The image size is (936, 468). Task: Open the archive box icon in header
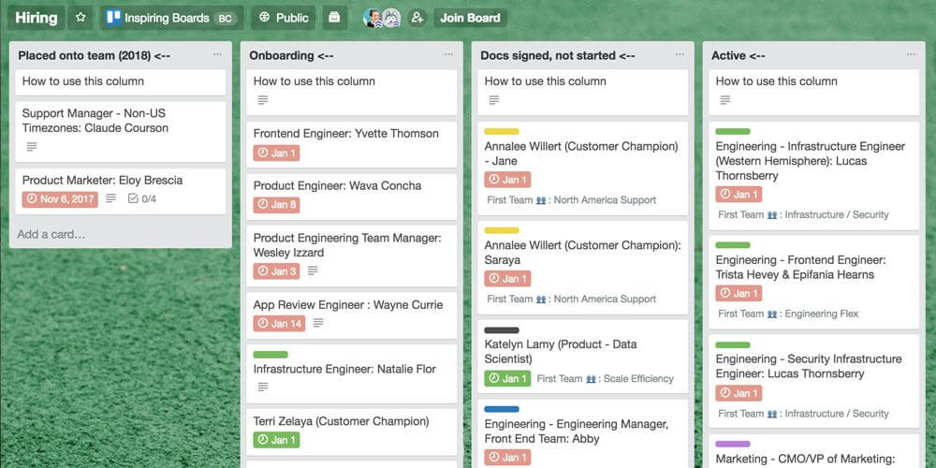coord(334,18)
